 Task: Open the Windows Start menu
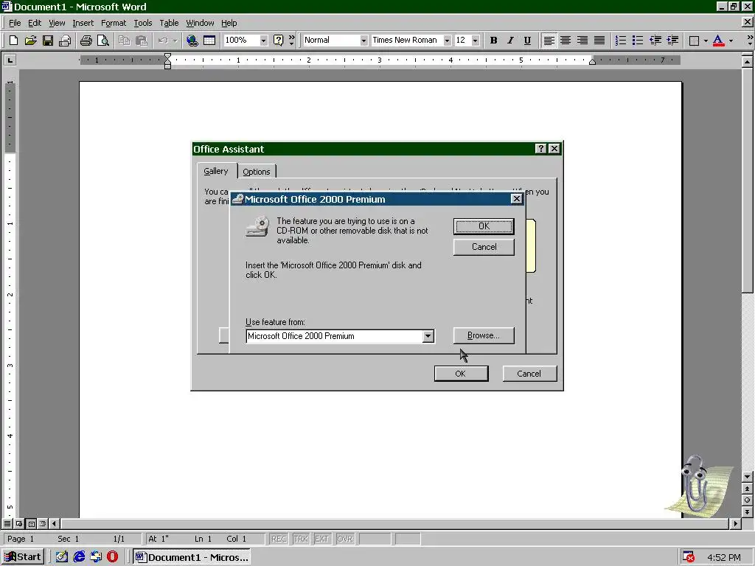coord(23,557)
